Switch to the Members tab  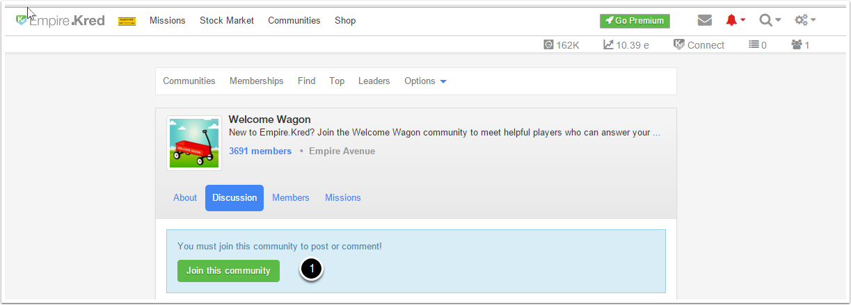(291, 198)
